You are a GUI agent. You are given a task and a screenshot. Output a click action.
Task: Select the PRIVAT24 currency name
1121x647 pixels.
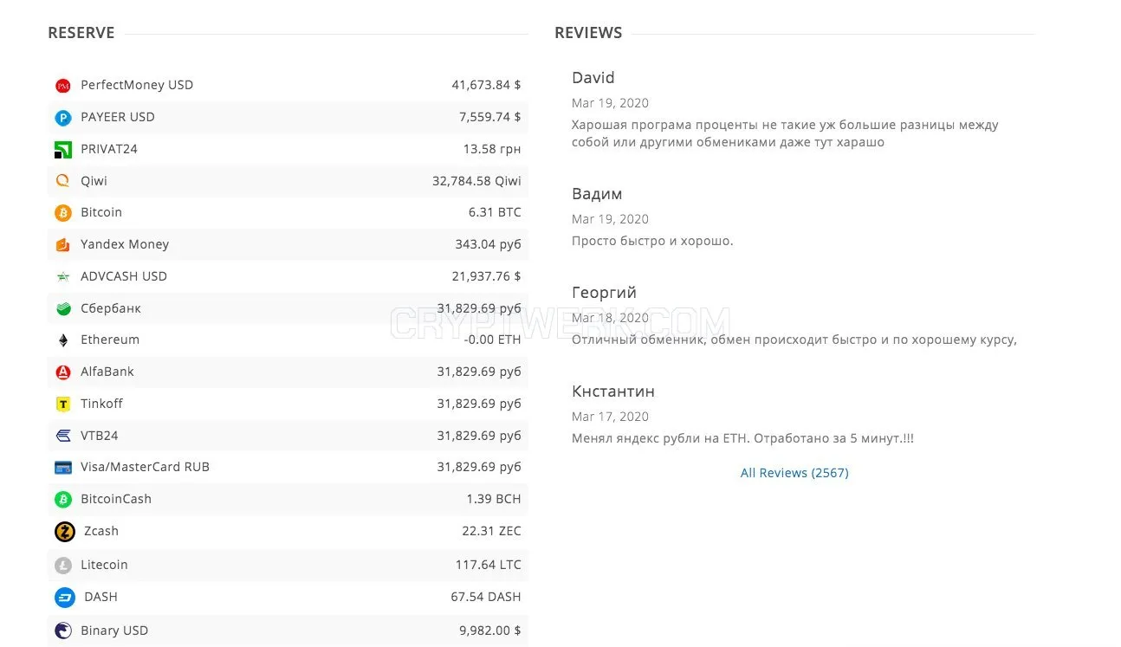[109, 149]
